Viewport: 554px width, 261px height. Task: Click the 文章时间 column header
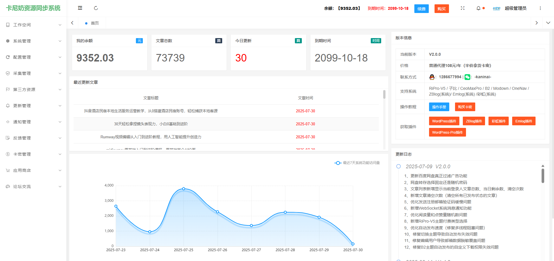pyautogui.click(x=306, y=98)
